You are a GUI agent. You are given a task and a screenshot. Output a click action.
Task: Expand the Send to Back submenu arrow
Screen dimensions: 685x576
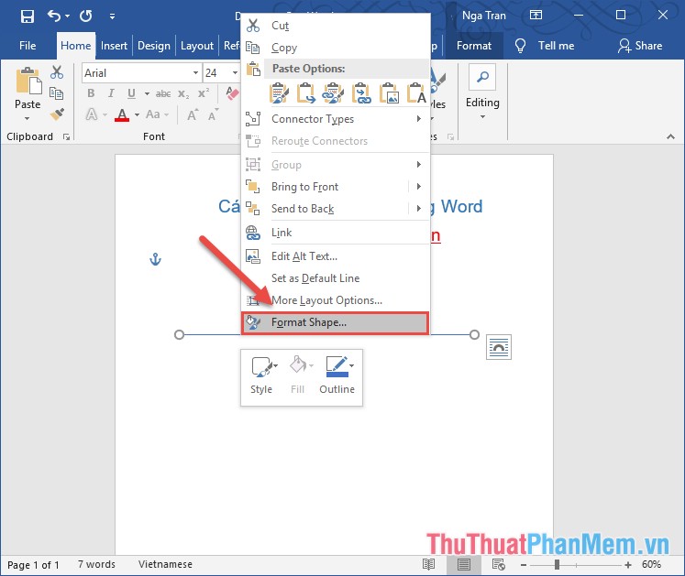click(419, 209)
